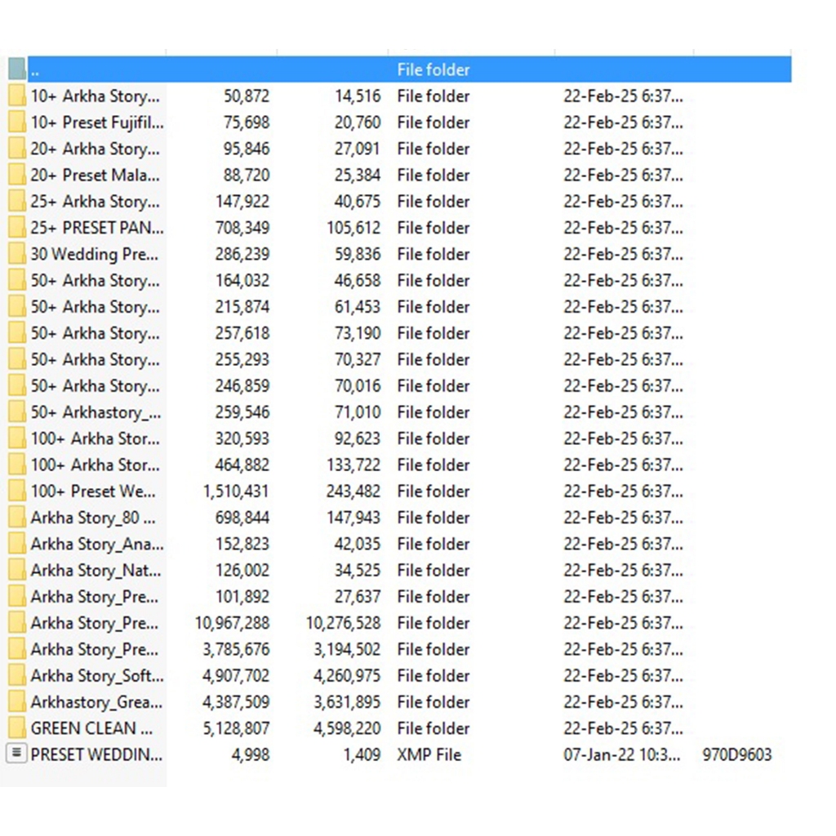This screenshot has width=836, height=836.
Task: Select the '100+ Preset We...' folder name
Action: coord(93,491)
